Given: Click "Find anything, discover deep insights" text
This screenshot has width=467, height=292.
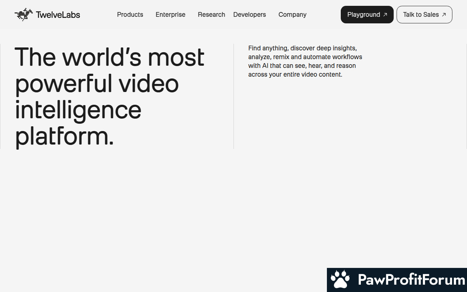Looking at the screenshot, I should (302, 48).
